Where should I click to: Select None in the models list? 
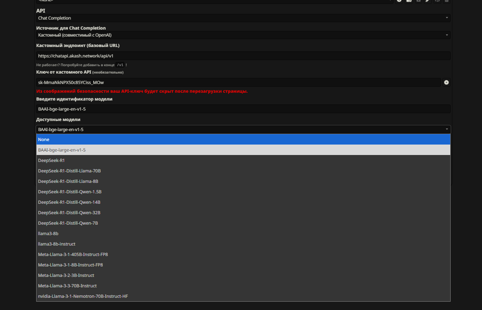pyautogui.click(x=243, y=139)
